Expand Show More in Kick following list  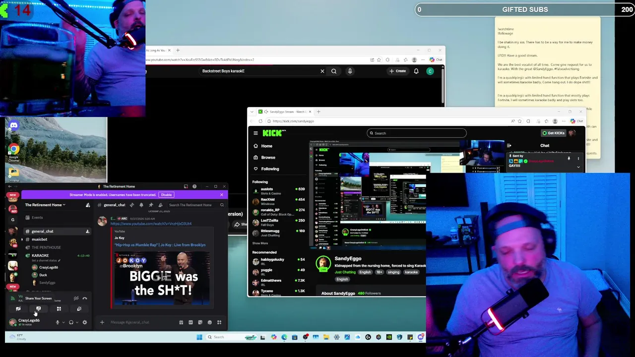pyautogui.click(x=260, y=243)
